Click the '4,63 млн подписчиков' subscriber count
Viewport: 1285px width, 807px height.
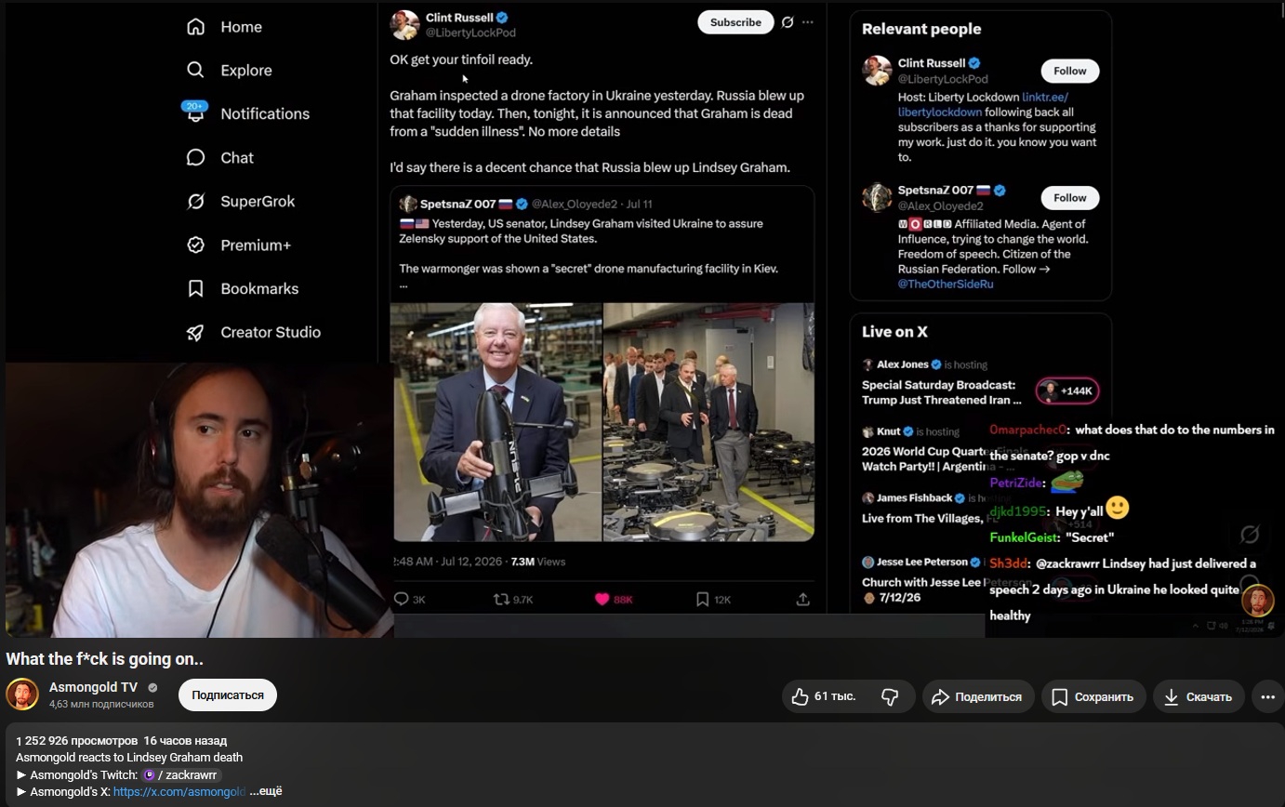[x=101, y=705]
